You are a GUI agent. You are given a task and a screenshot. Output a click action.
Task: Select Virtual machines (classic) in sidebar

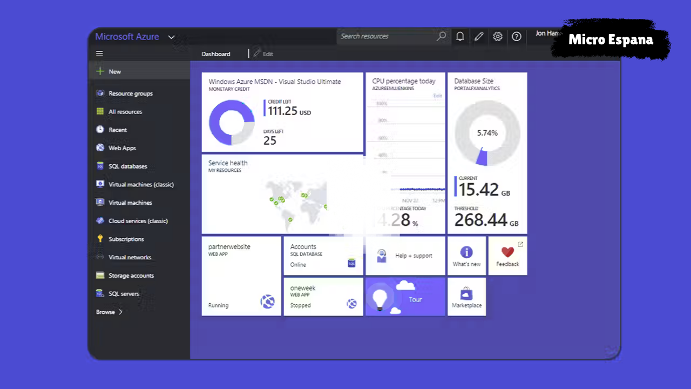(140, 185)
